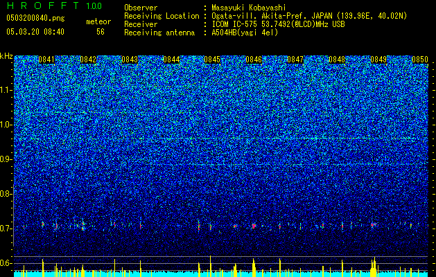Click the 1.0 frequency axis label
This screenshot has width=436, height=277.
pos(6,125)
